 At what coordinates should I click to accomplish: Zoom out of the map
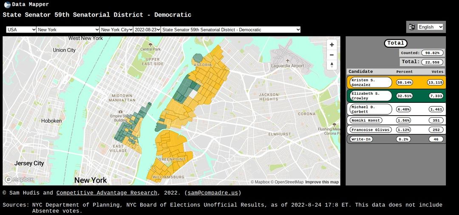[x=332, y=55]
